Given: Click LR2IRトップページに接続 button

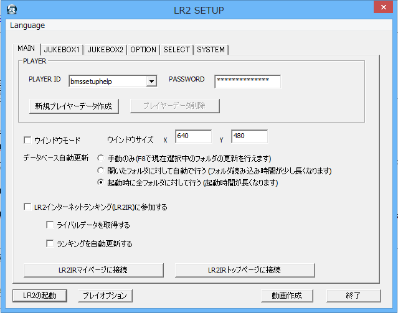Looking at the screenshot, I should coord(245,270).
